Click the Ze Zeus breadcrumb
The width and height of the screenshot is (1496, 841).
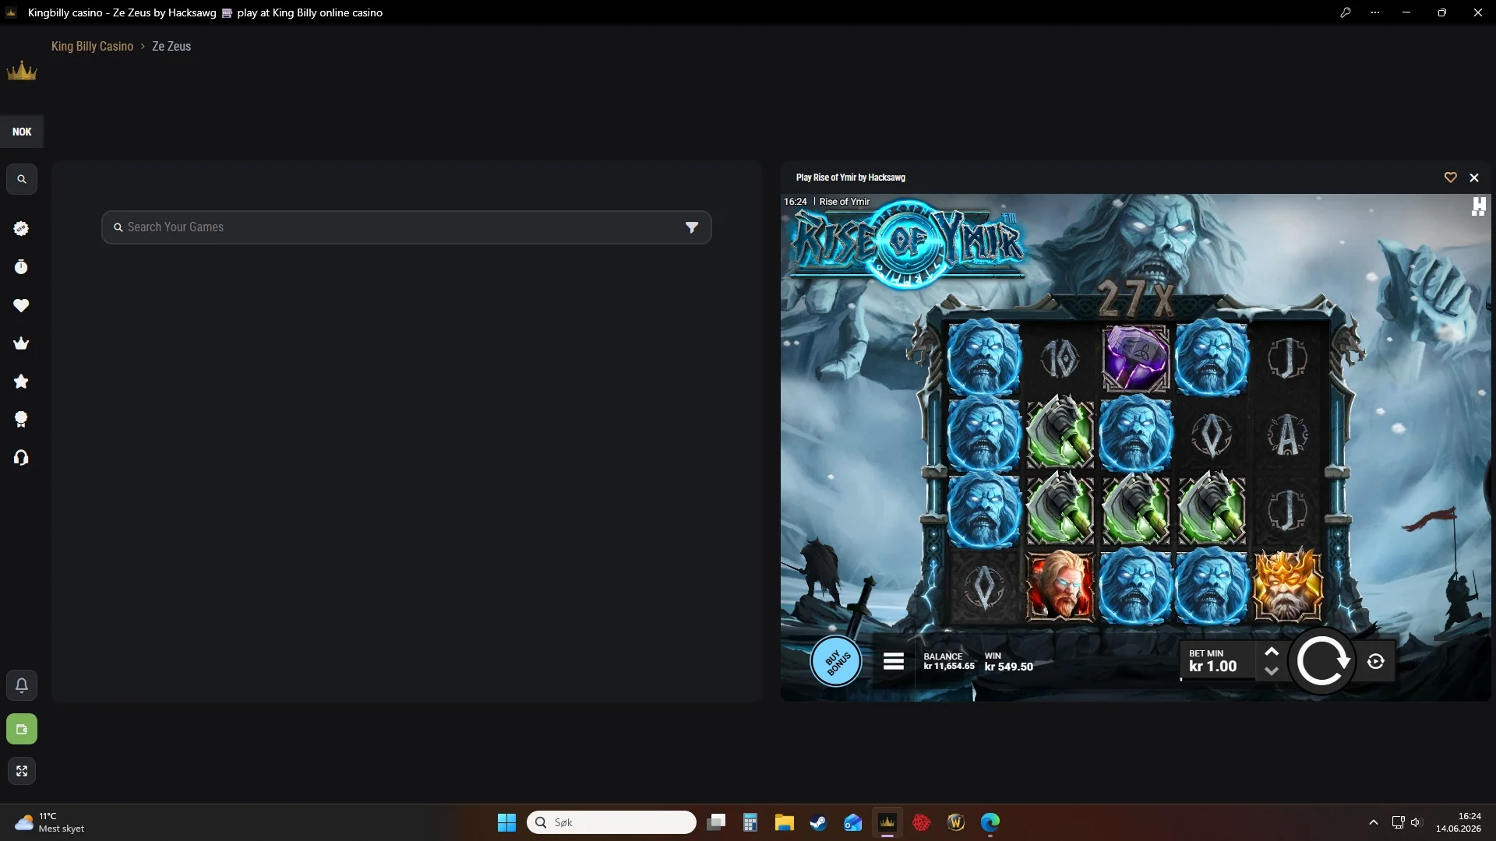(x=171, y=46)
